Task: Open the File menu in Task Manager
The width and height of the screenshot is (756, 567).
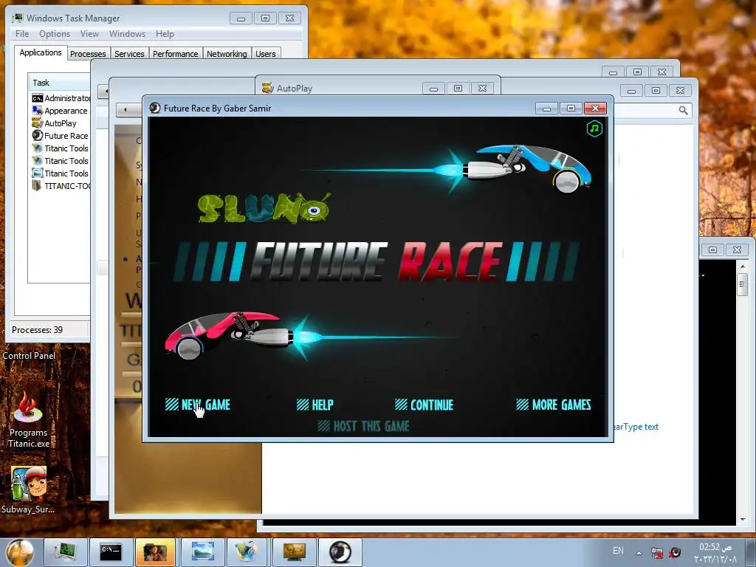Action: pyautogui.click(x=22, y=34)
